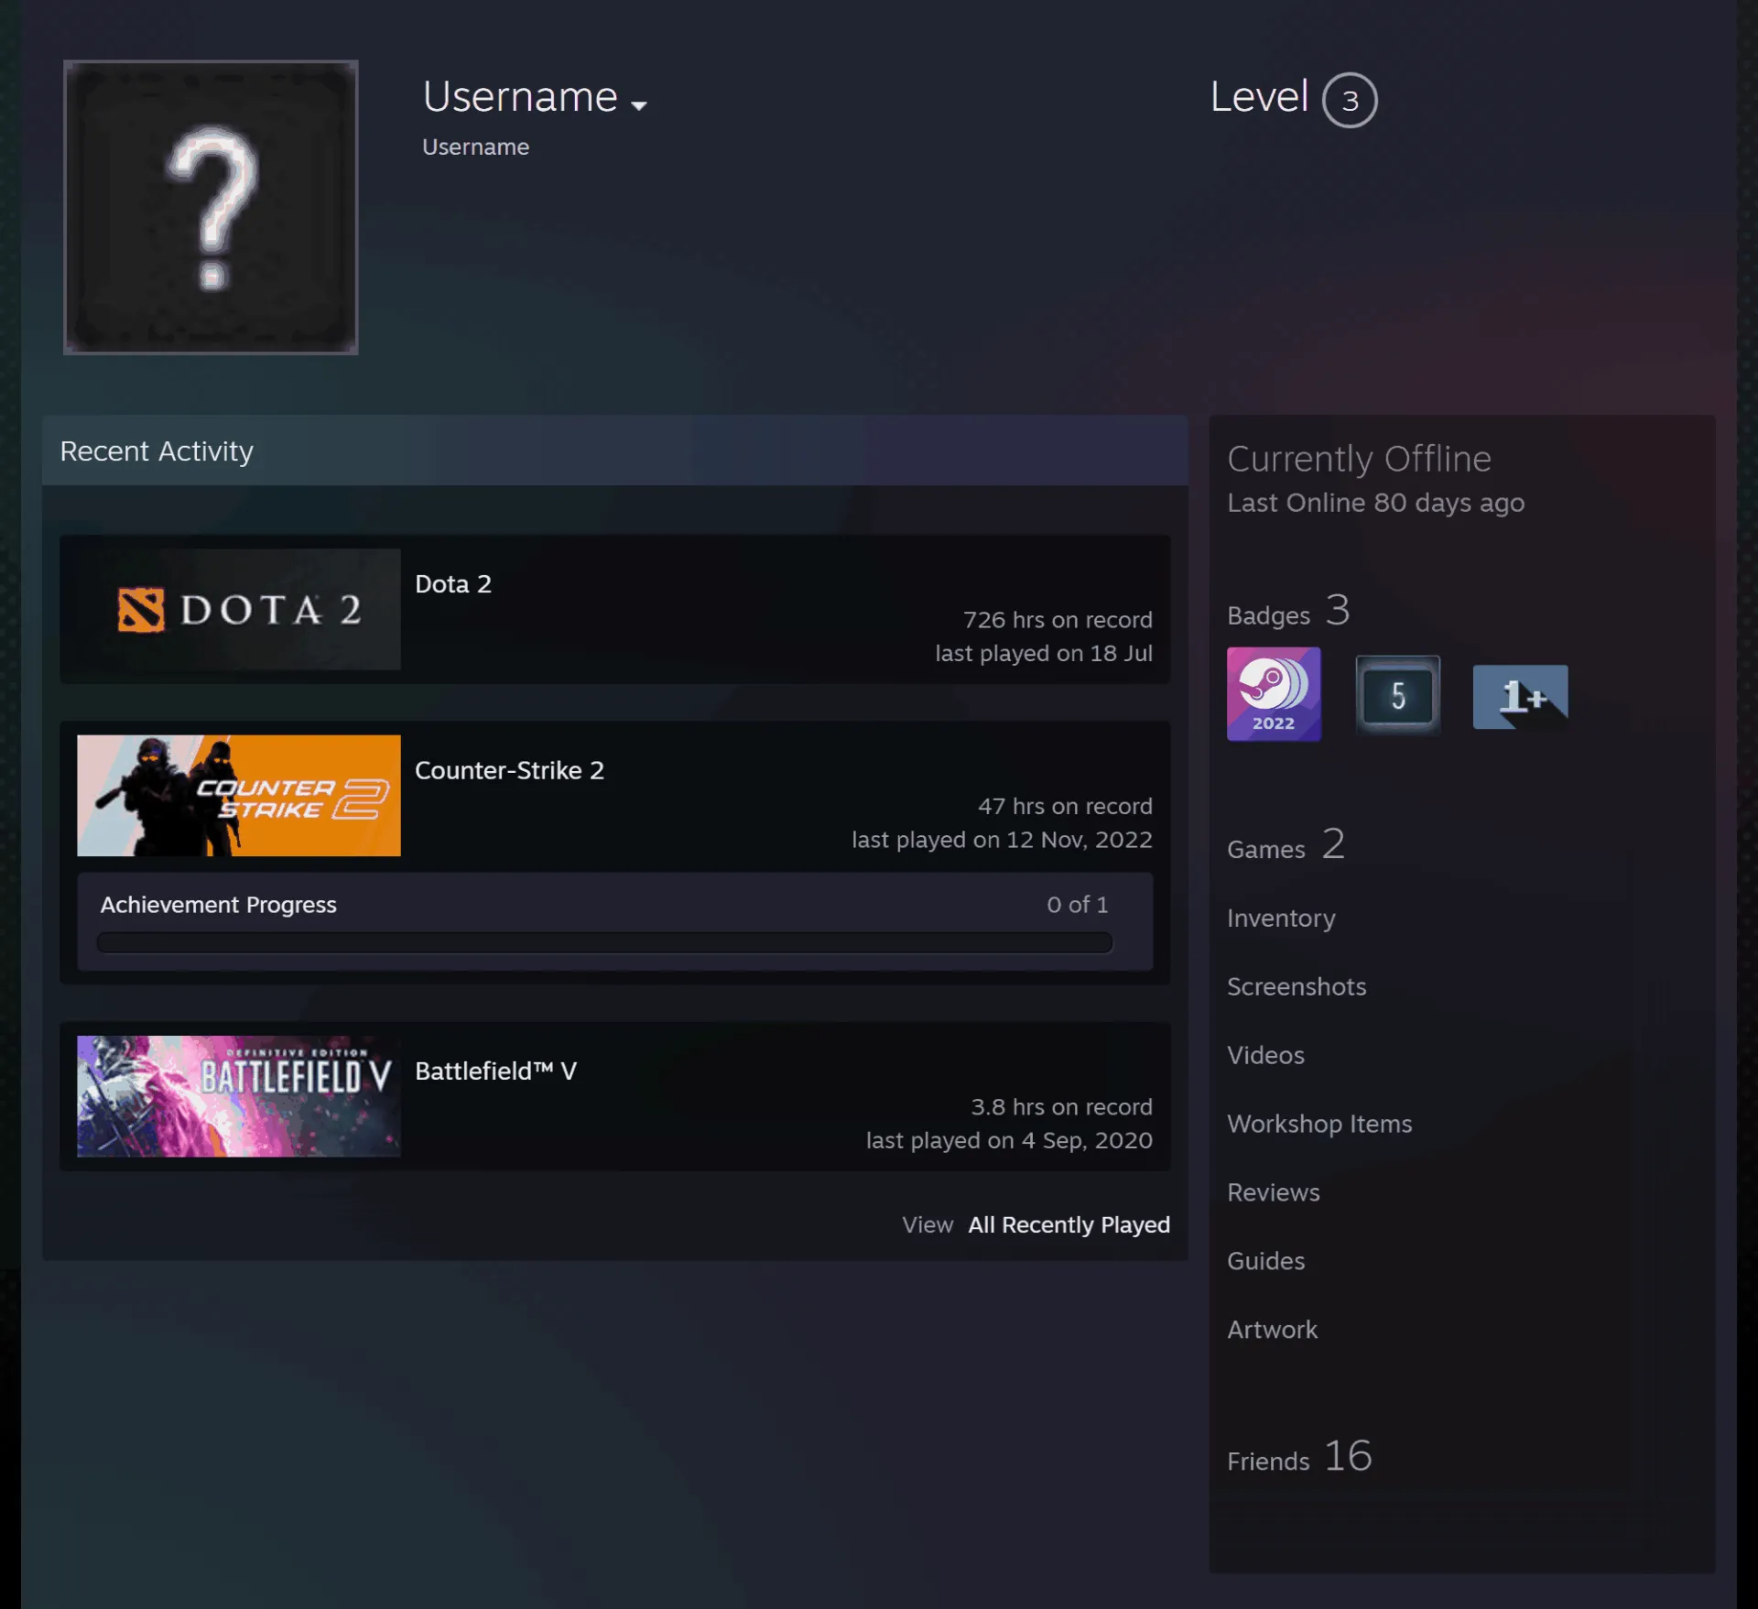Click 'last played on 18 Jul' text

tap(1043, 653)
